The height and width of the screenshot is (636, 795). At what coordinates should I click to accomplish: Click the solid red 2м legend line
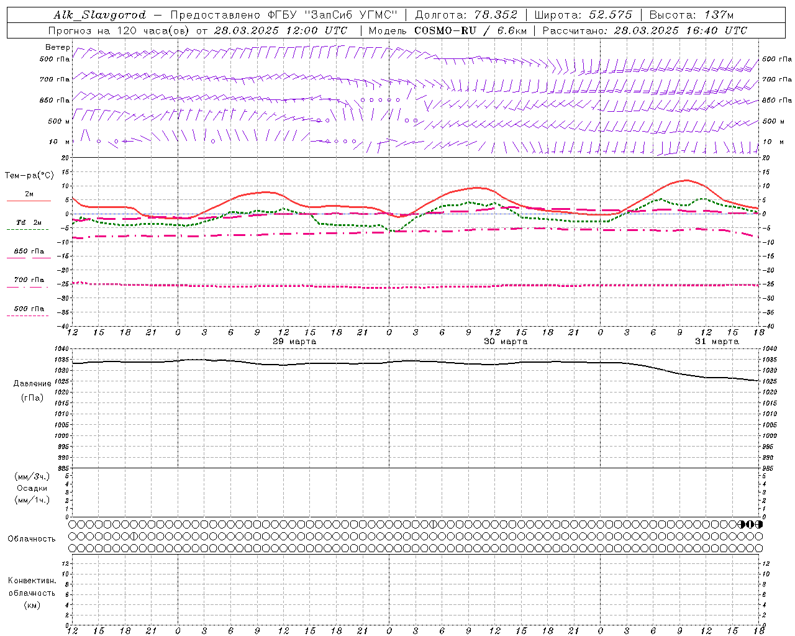29,201
